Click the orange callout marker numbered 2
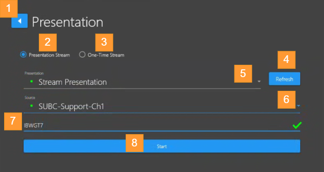The image size is (324, 172). coord(48,42)
